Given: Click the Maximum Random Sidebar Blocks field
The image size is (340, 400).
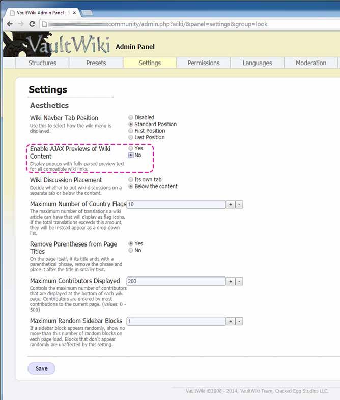Looking at the screenshot, I should (x=176, y=321).
